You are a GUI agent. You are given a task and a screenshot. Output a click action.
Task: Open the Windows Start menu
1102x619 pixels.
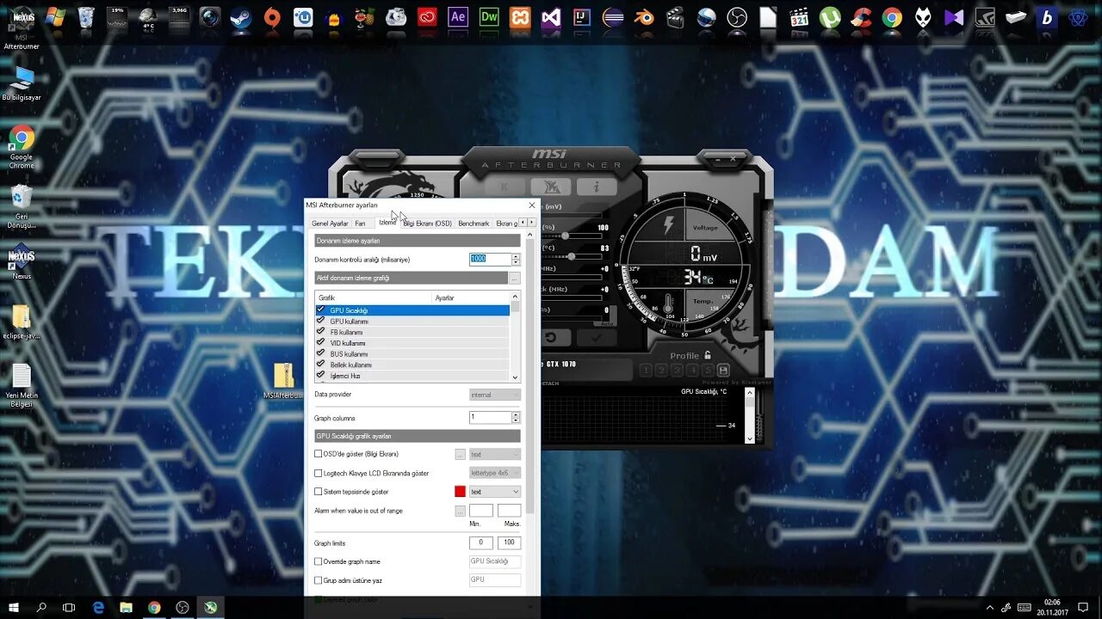[x=14, y=607]
